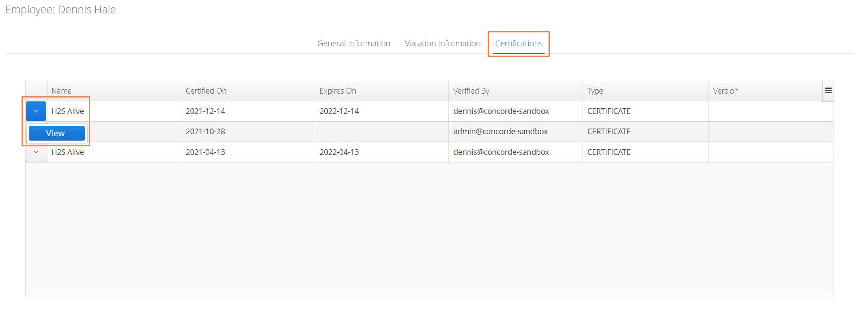Sort by Certified On column header
859x311 pixels.
(248, 91)
